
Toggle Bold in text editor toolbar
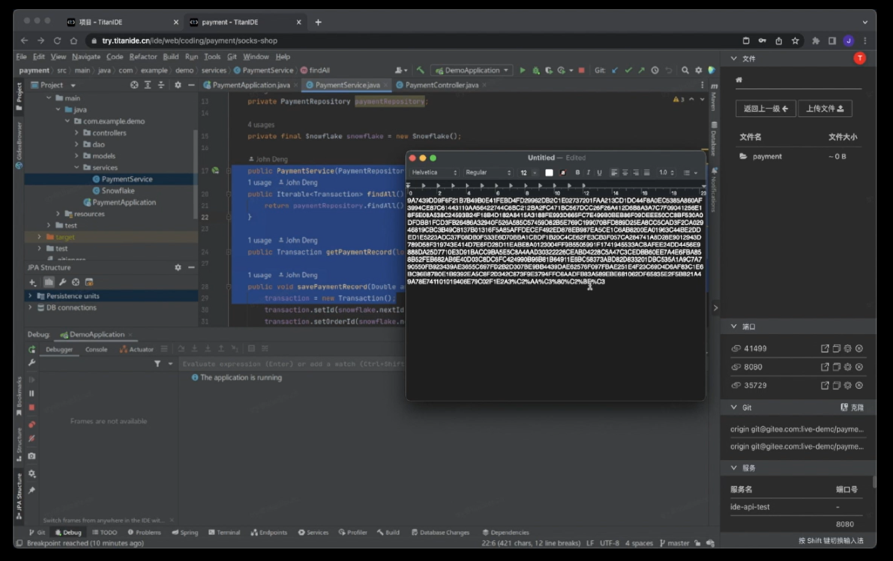[x=578, y=172]
